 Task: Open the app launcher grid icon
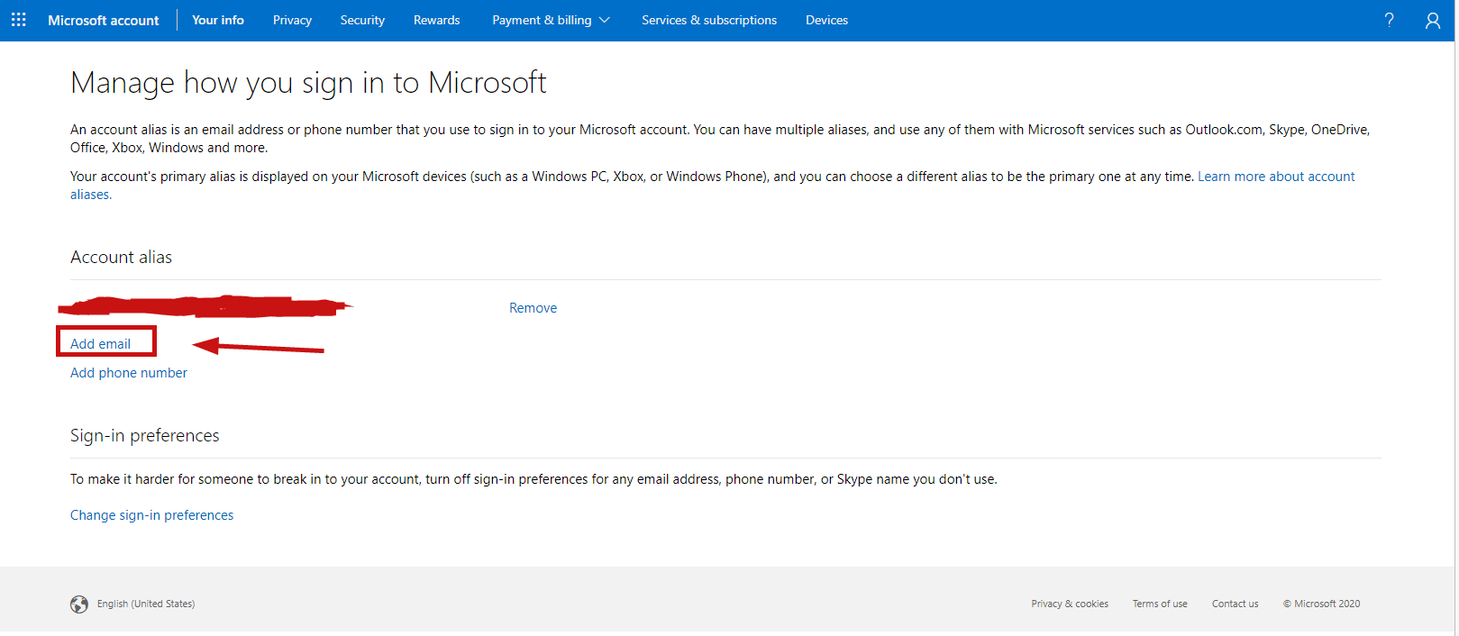[18, 20]
